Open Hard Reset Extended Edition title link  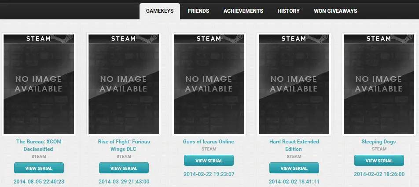294,145
